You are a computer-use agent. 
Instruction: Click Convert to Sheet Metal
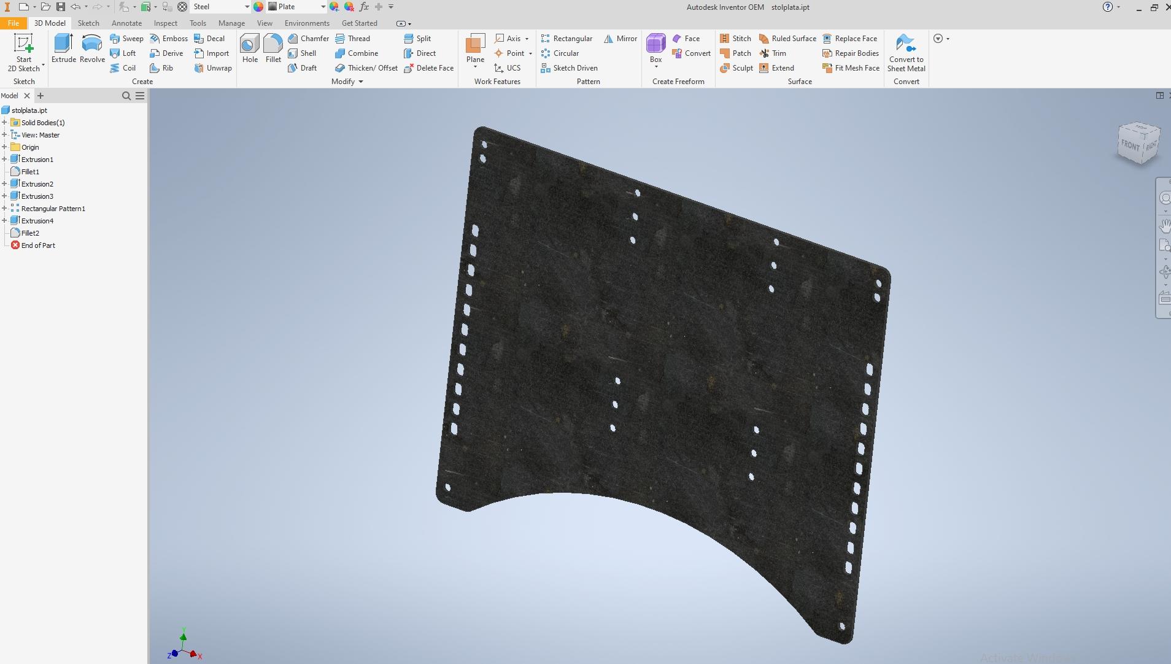coord(906,53)
